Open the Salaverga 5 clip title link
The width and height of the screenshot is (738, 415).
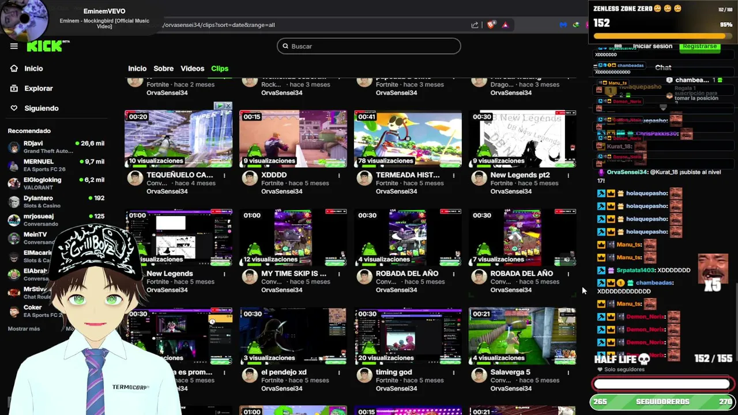[x=510, y=372]
